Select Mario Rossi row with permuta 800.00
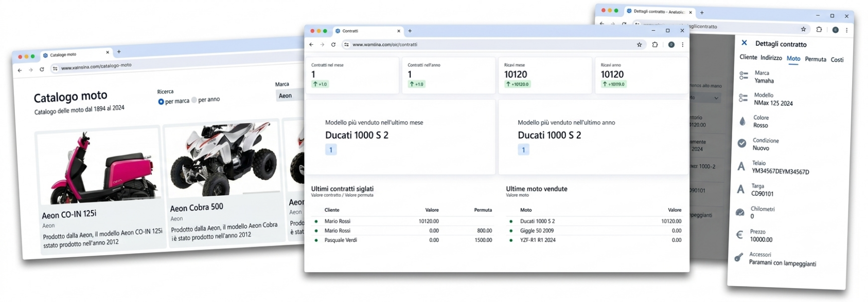The image size is (868, 302). pyautogui.click(x=402, y=231)
